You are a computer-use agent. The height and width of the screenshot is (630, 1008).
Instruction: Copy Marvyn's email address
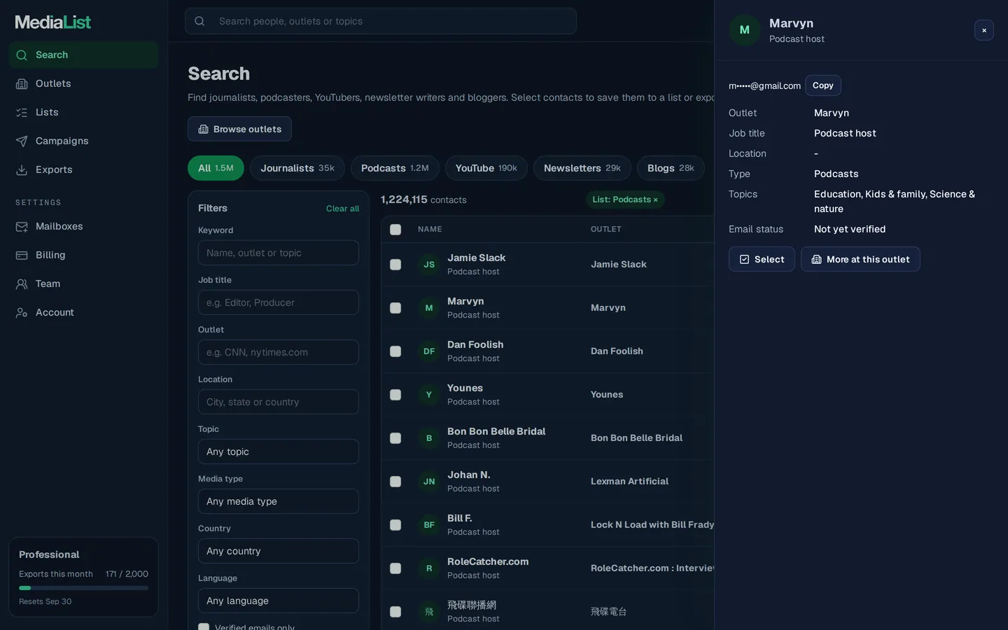pyautogui.click(x=822, y=85)
